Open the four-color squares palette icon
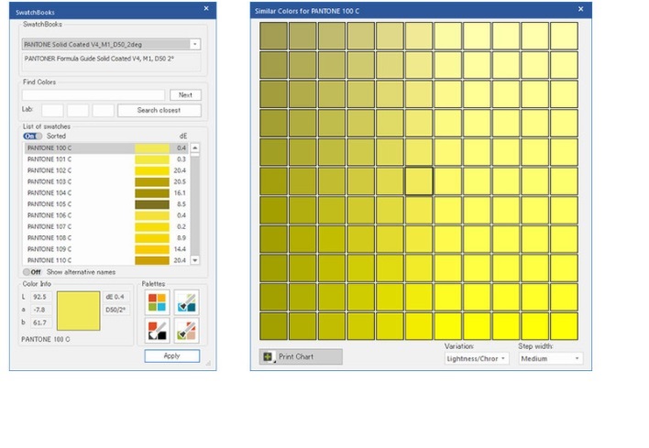The width and height of the screenshot is (649, 448). pyautogui.click(x=158, y=302)
